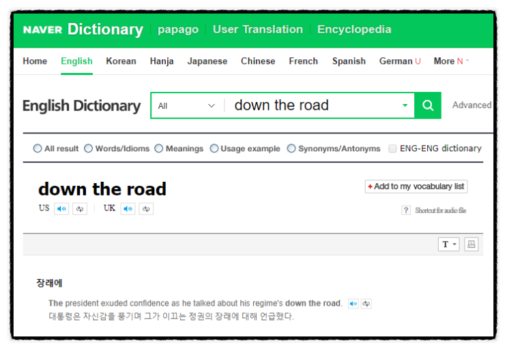Click the UK pronunciation repeat icon
507x350 pixels.
(146, 209)
